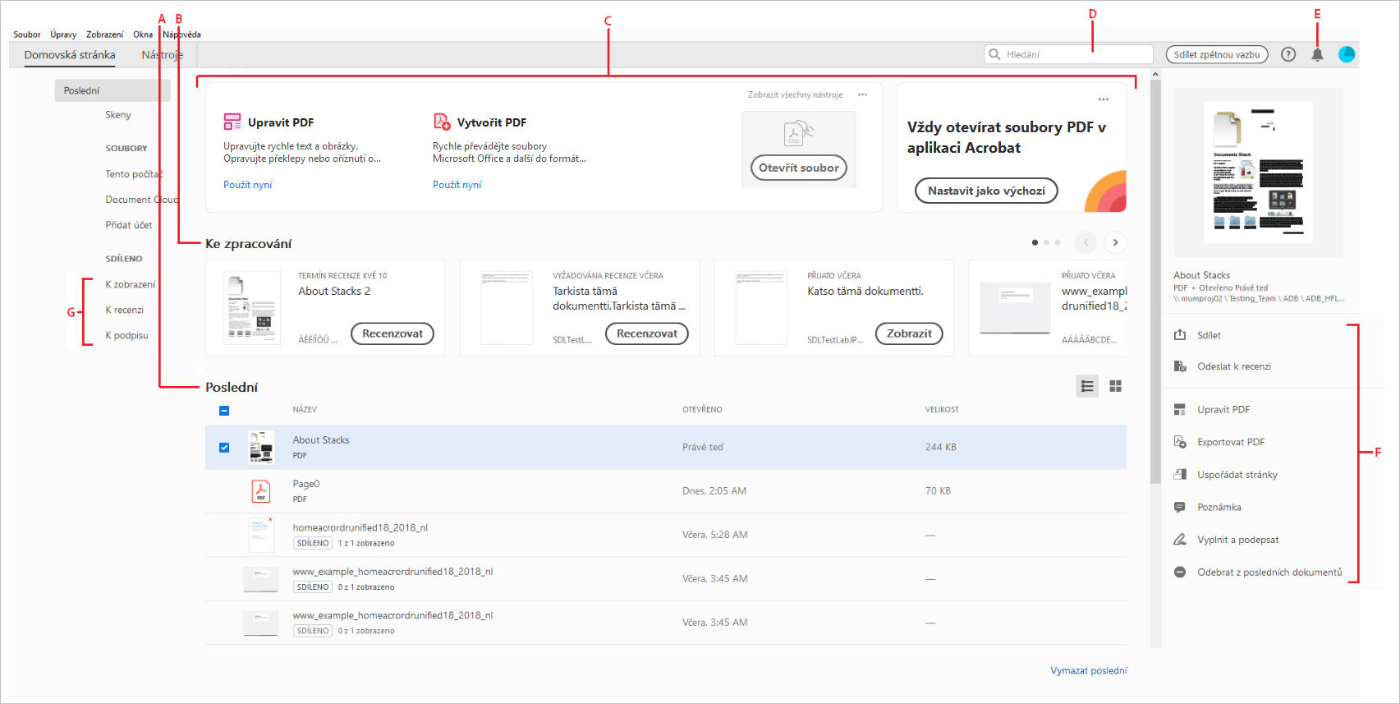
Task: Open the Soubor menu
Action: pos(27,35)
